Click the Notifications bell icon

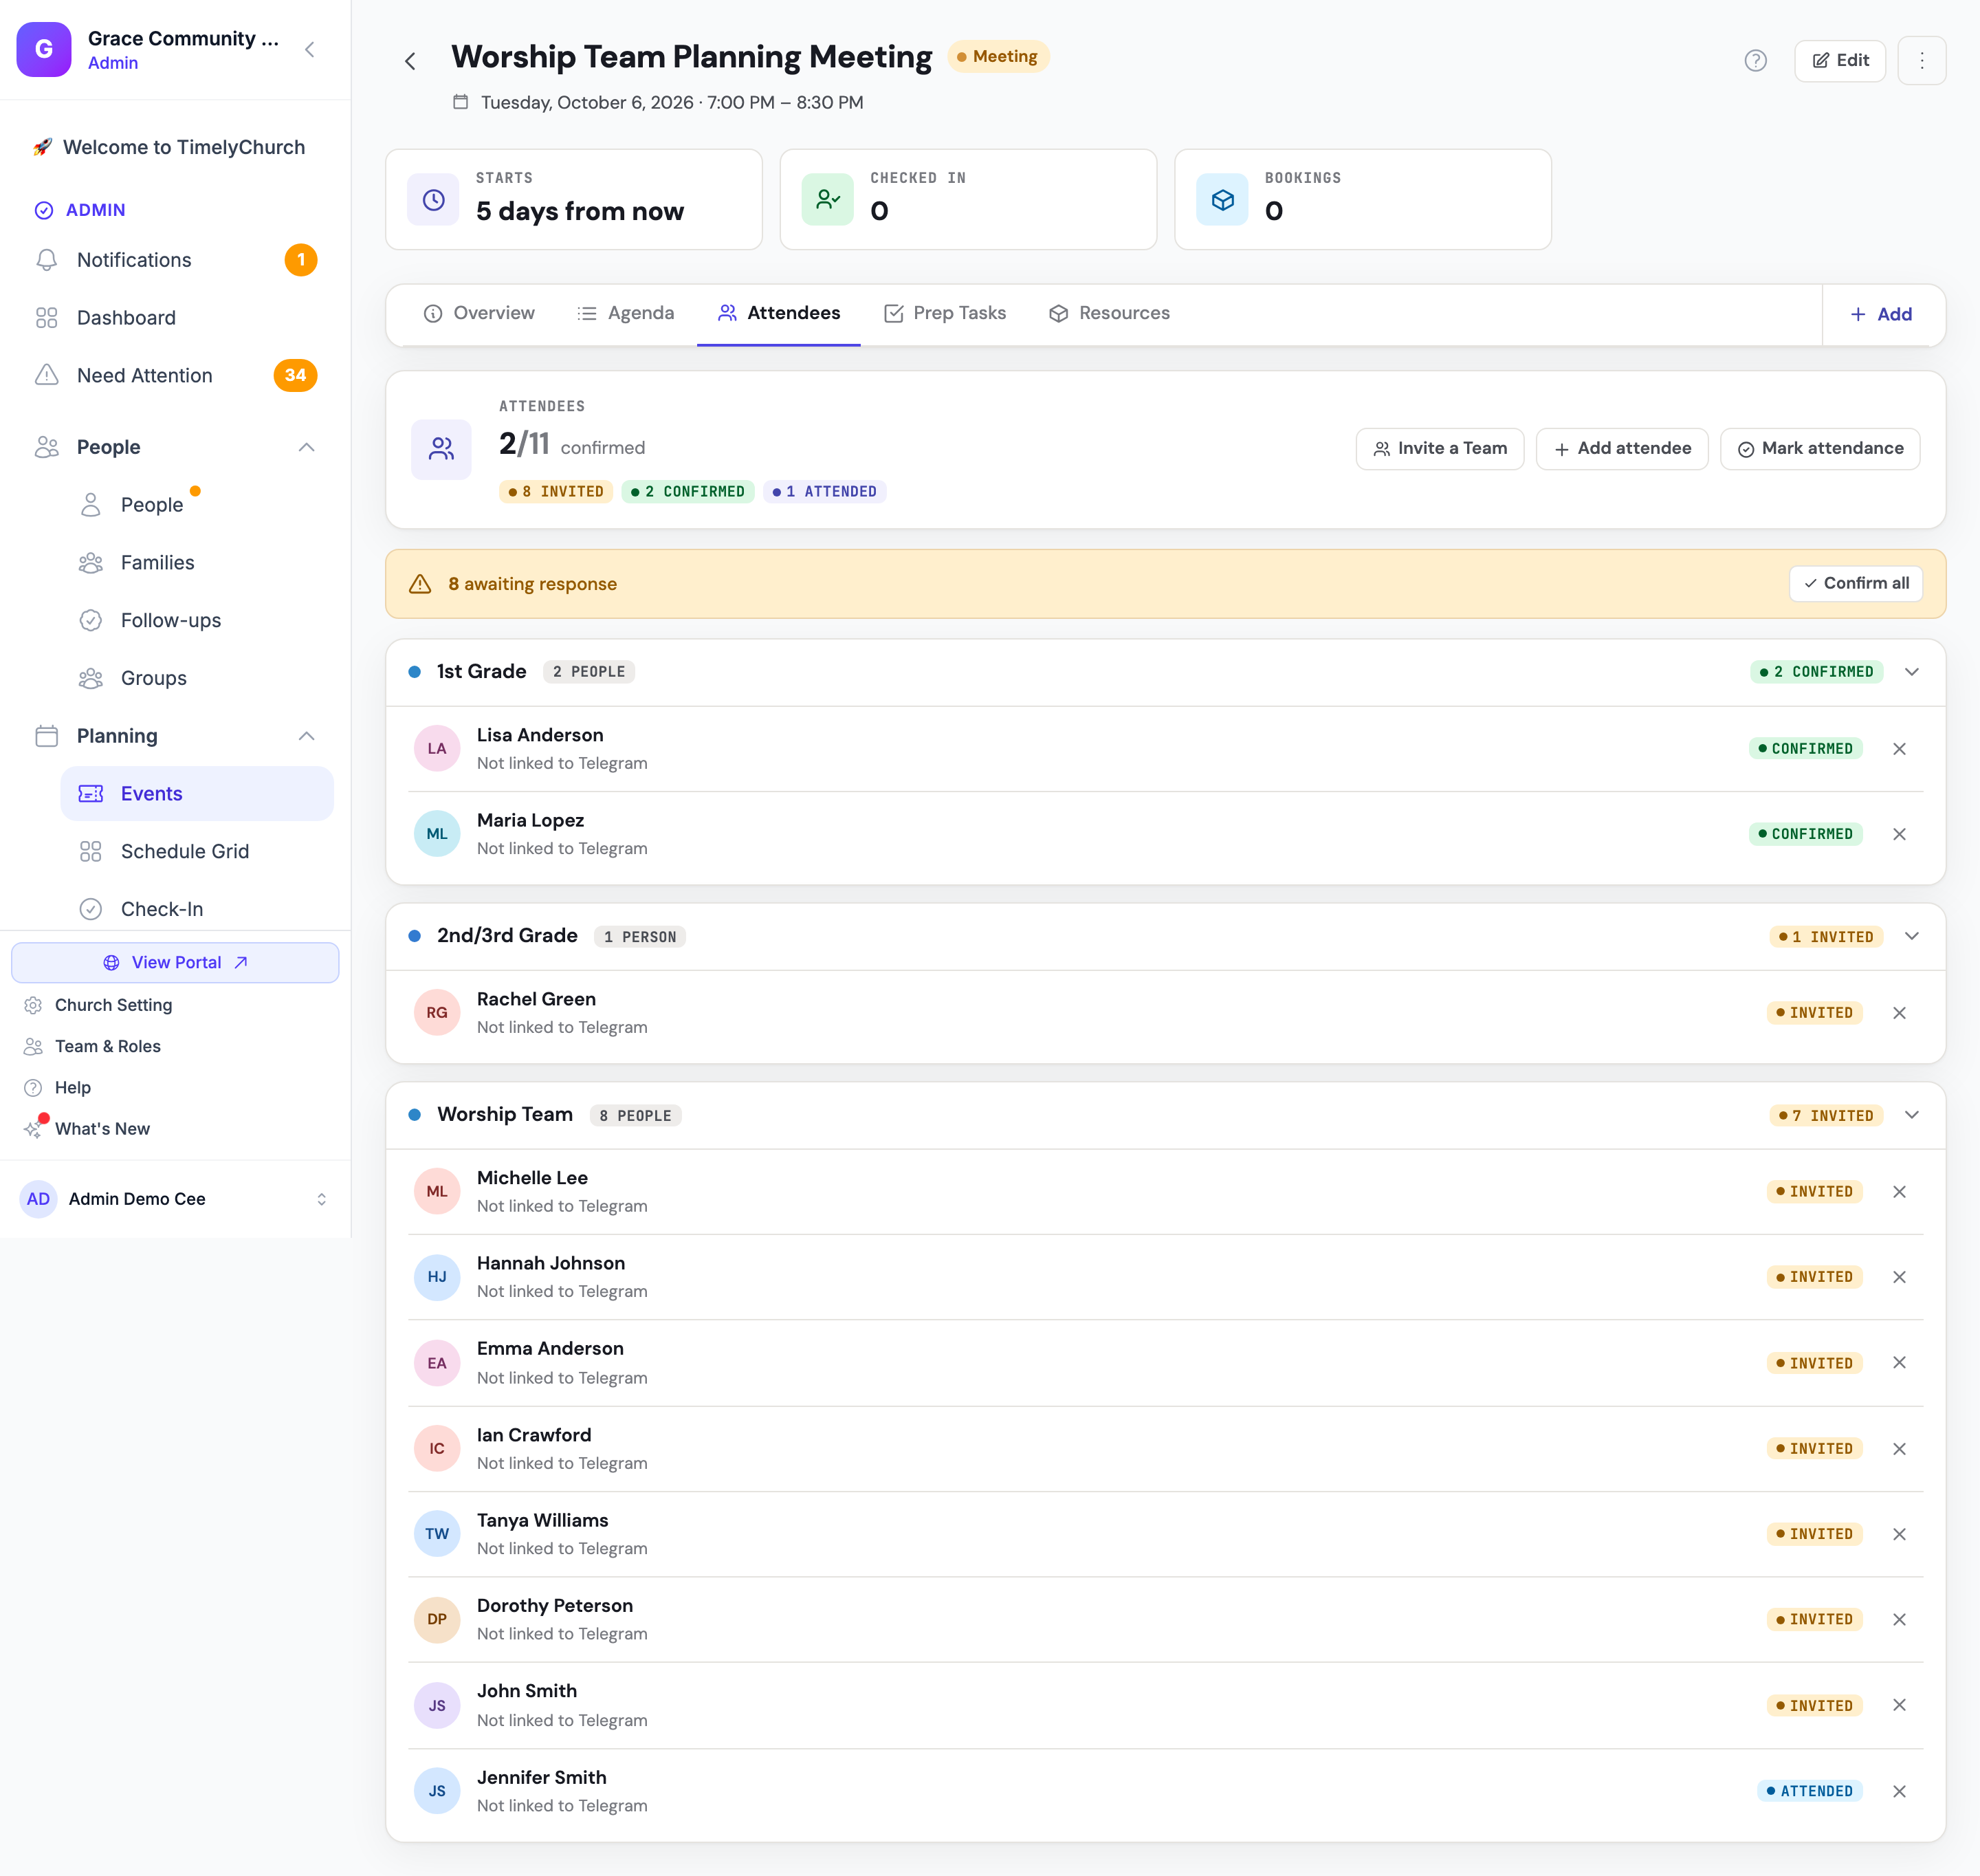click(46, 260)
